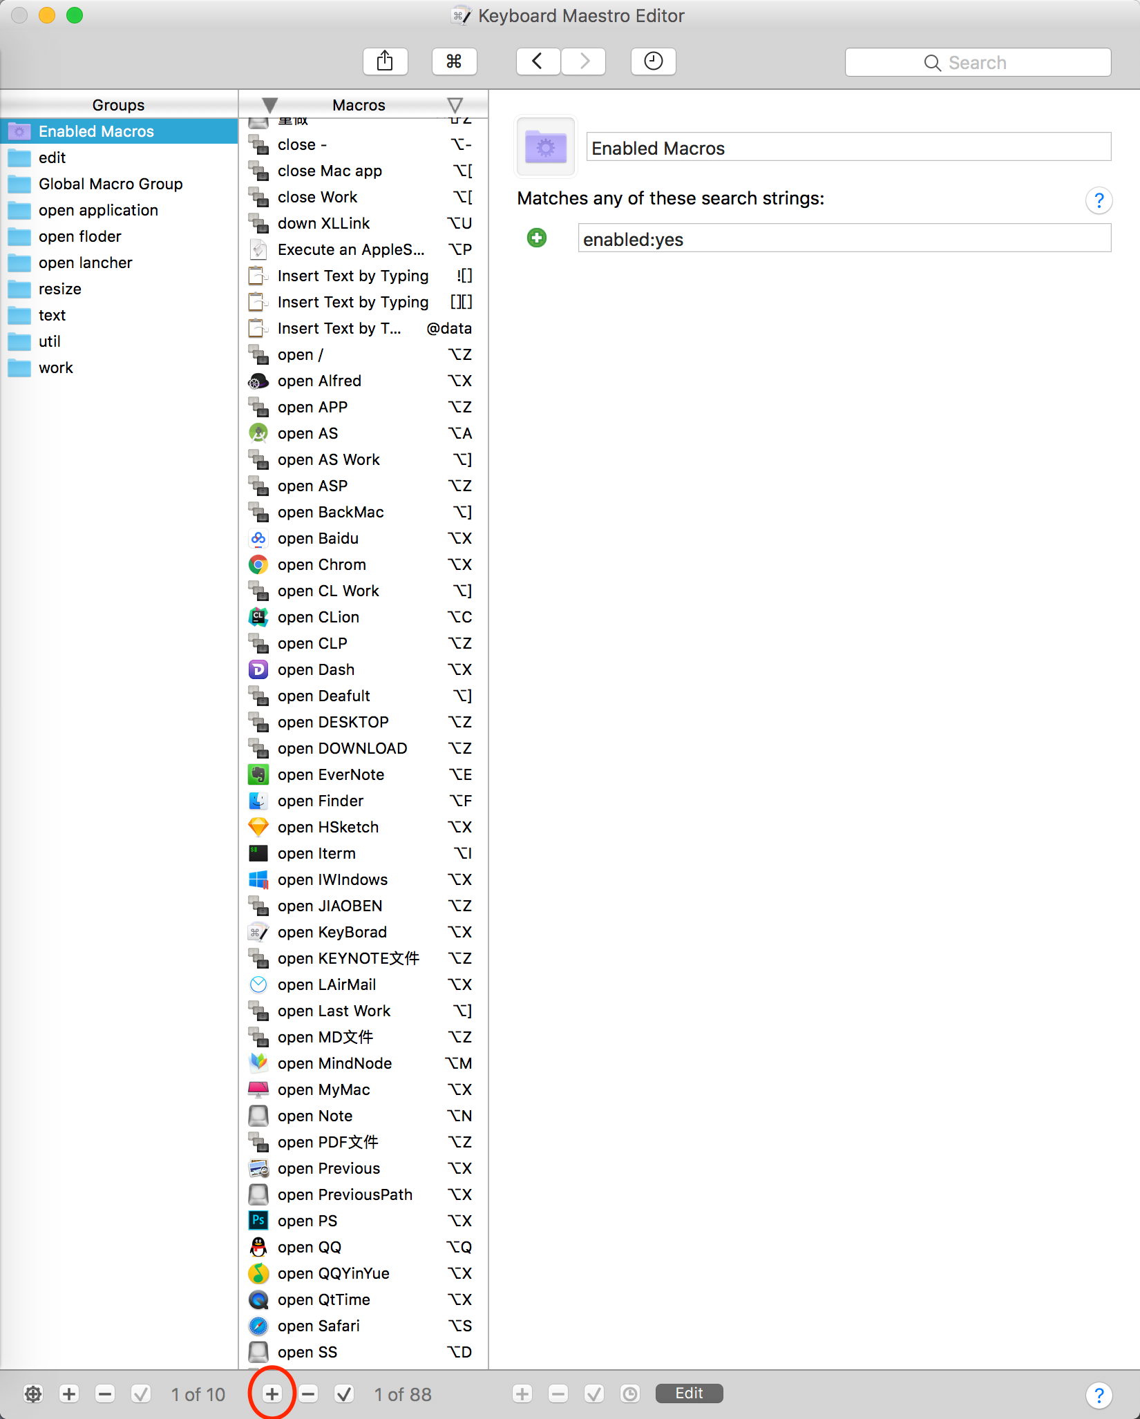Select the Enabled Macros group
The image size is (1140, 1419).
pyautogui.click(x=119, y=131)
